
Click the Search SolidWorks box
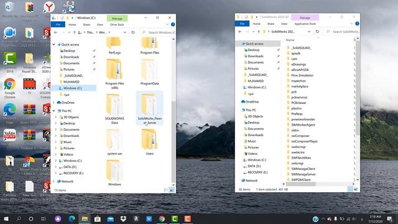(x=343, y=32)
